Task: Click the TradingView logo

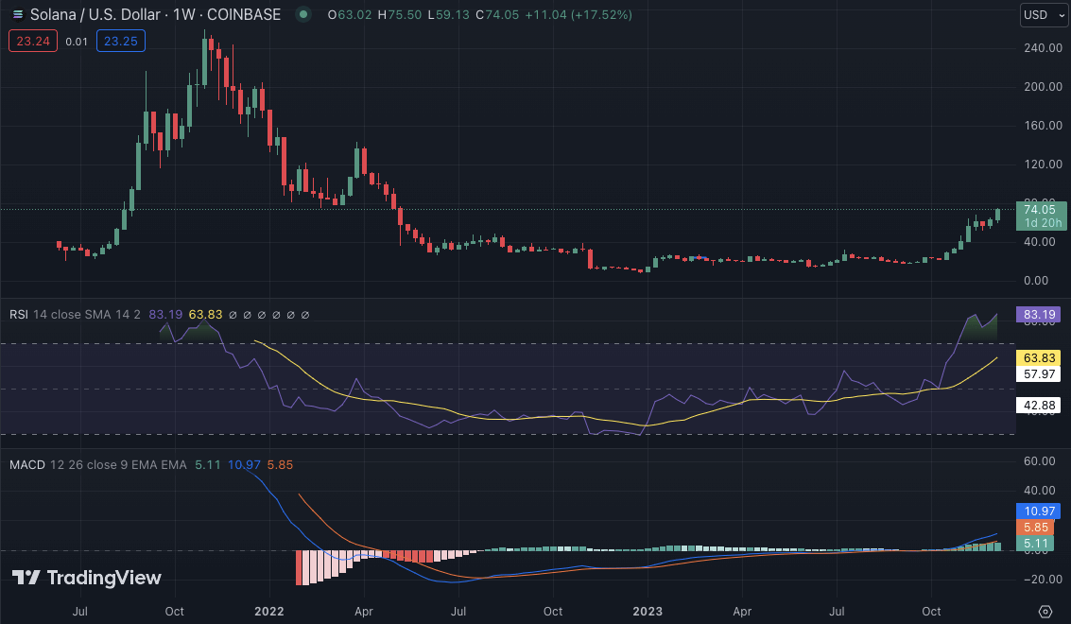Action: click(87, 578)
